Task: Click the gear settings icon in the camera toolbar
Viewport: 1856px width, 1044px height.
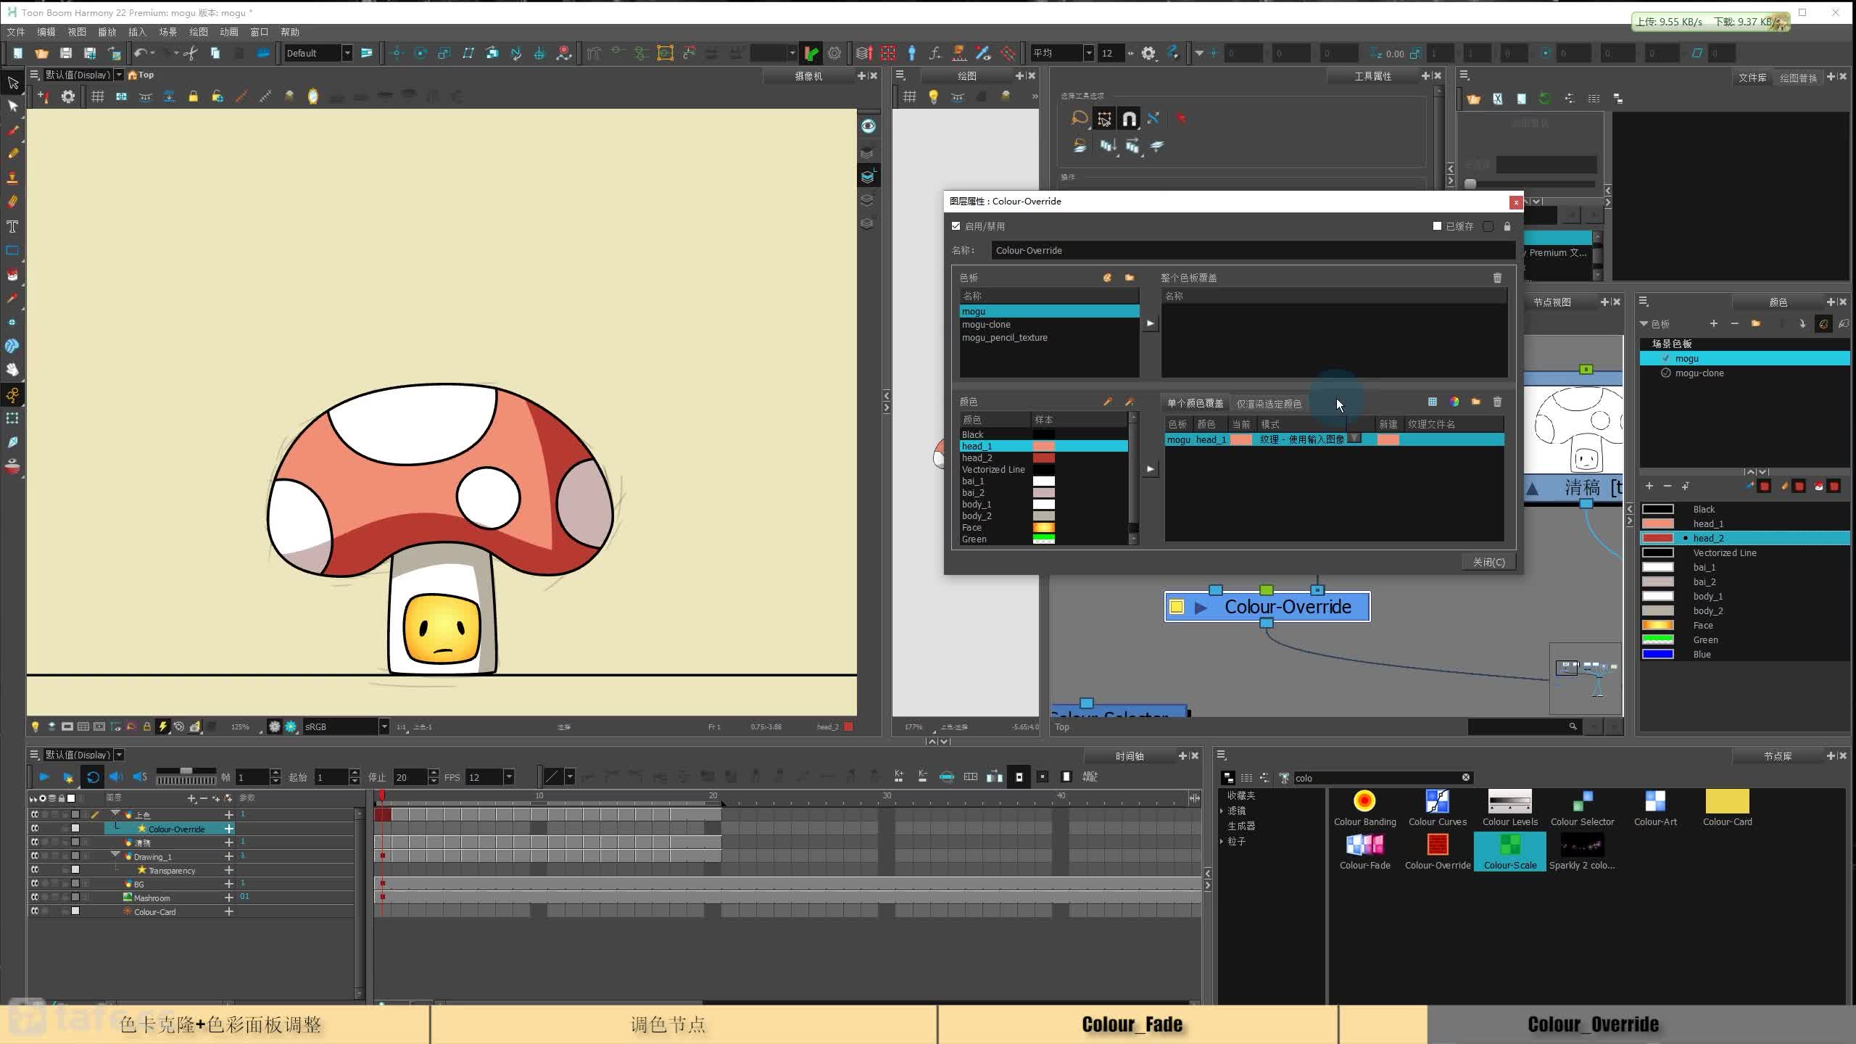Action: [x=67, y=96]
